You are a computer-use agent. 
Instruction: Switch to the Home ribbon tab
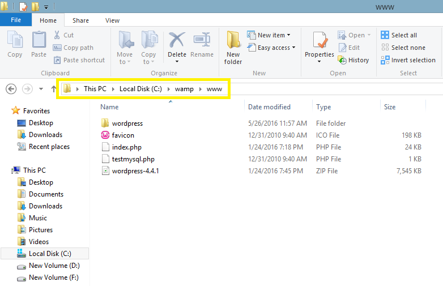click(48, 20)
